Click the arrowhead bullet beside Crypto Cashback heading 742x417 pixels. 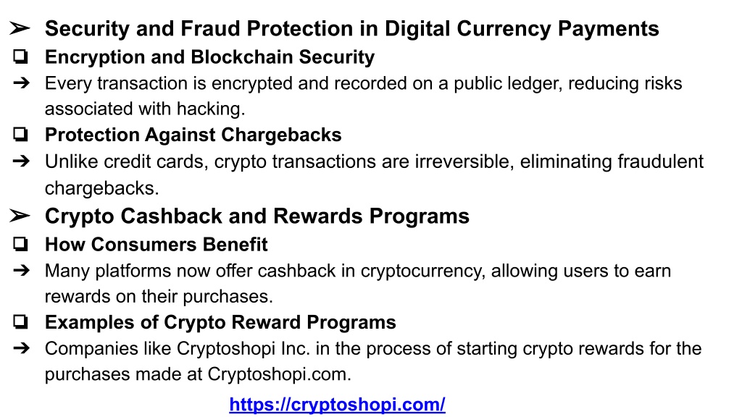point(20,216)
